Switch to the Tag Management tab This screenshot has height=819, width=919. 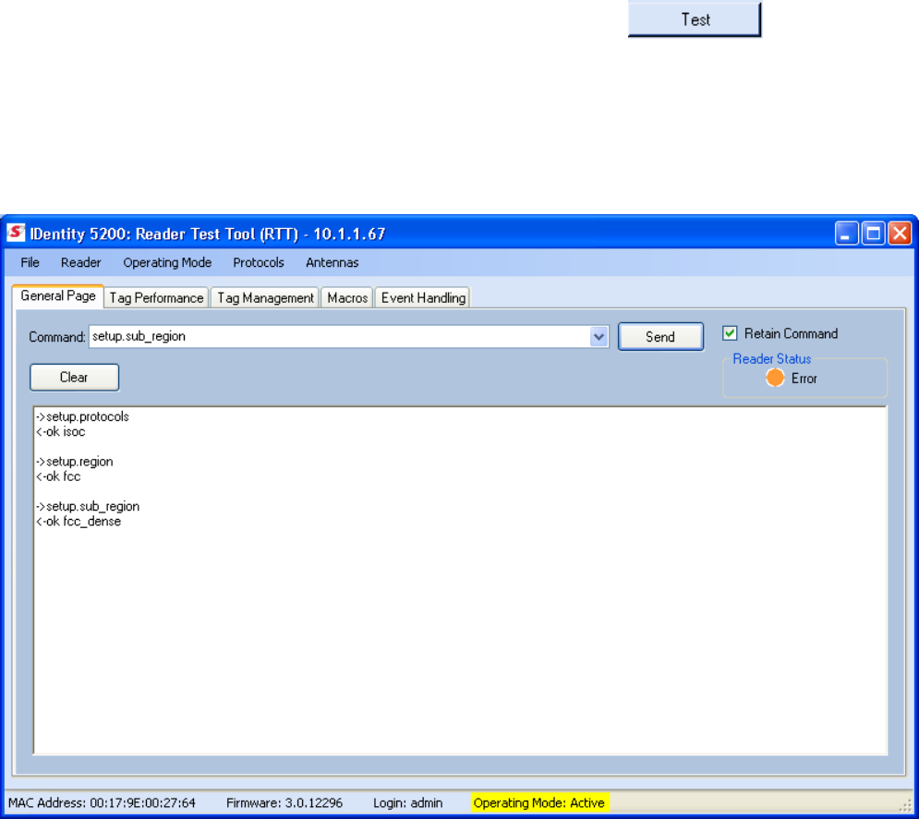pos(265,297)
